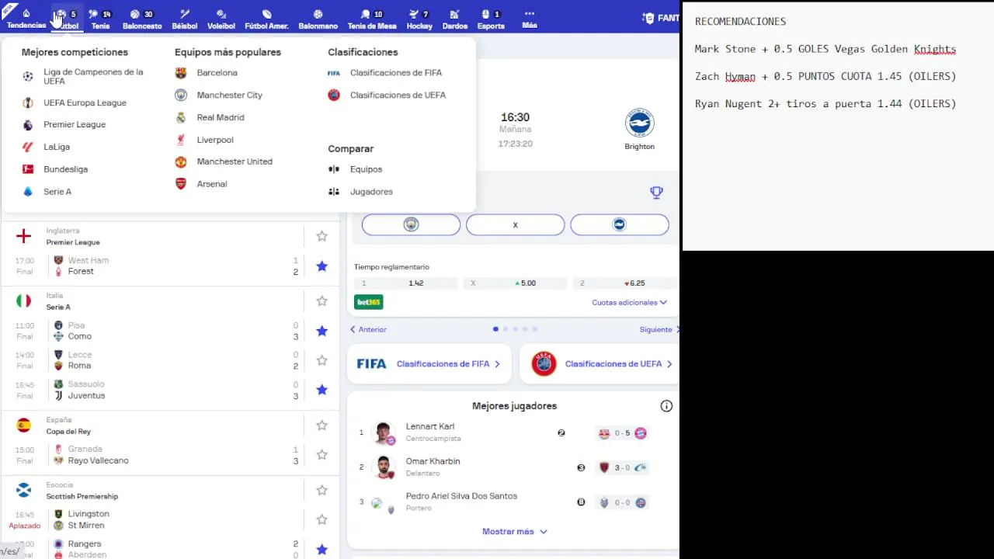This screenshot has width=994, height=559.
Task: Open the Clasificaciones de UEFA card
Action: tap(600, 363)
